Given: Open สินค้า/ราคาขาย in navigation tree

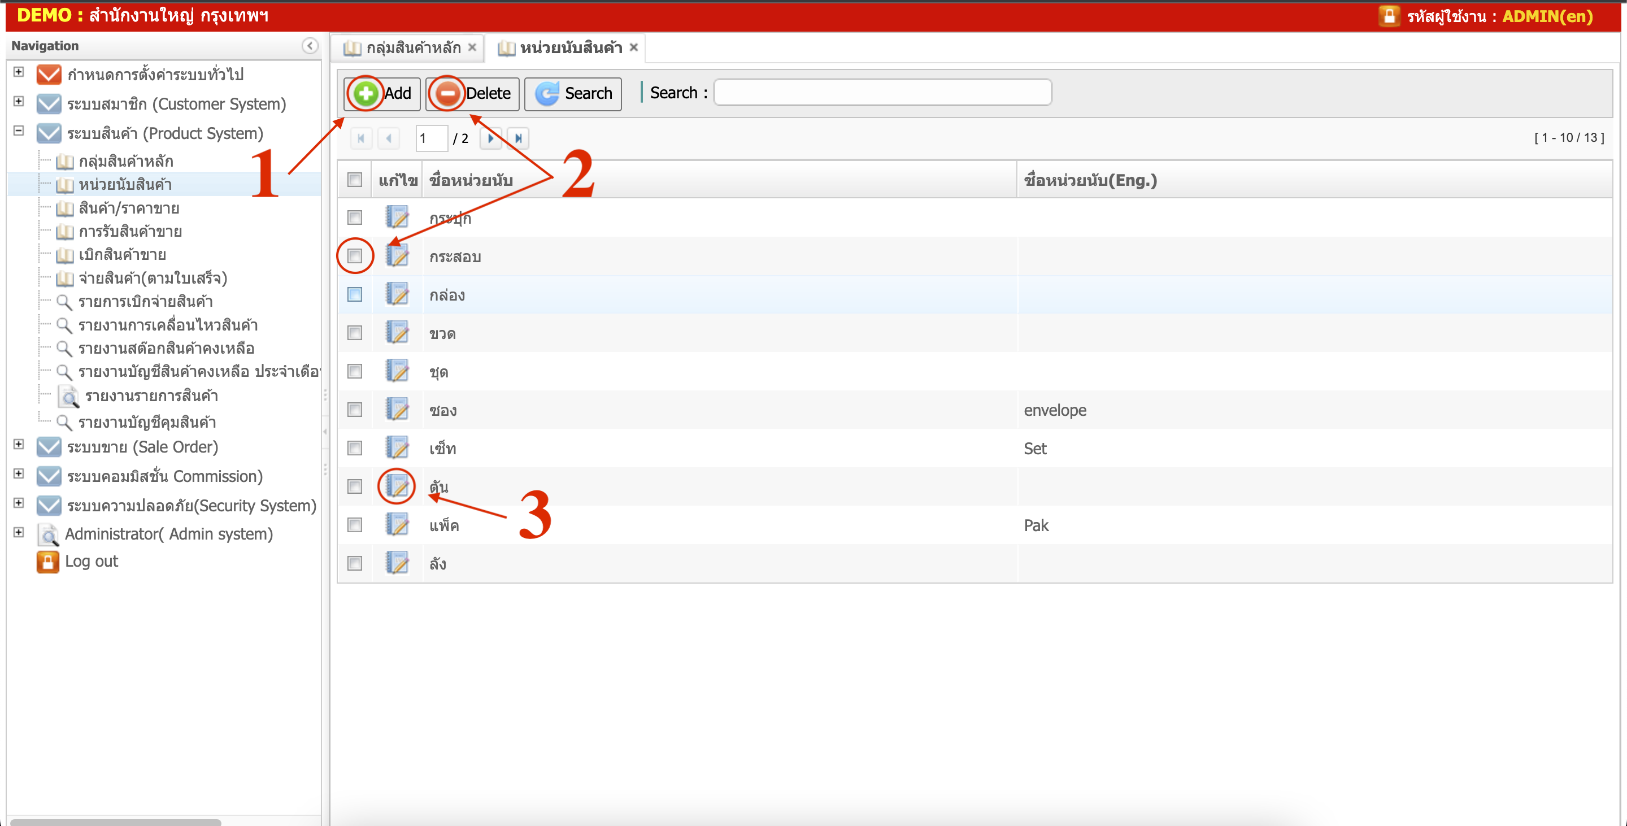Looking at the screenshot, I should point(129,208).
